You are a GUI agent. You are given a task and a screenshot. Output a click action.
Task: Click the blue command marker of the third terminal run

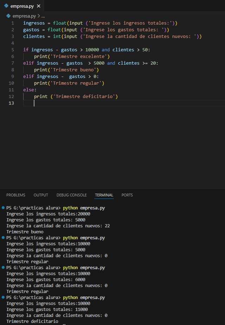(3, 267)
